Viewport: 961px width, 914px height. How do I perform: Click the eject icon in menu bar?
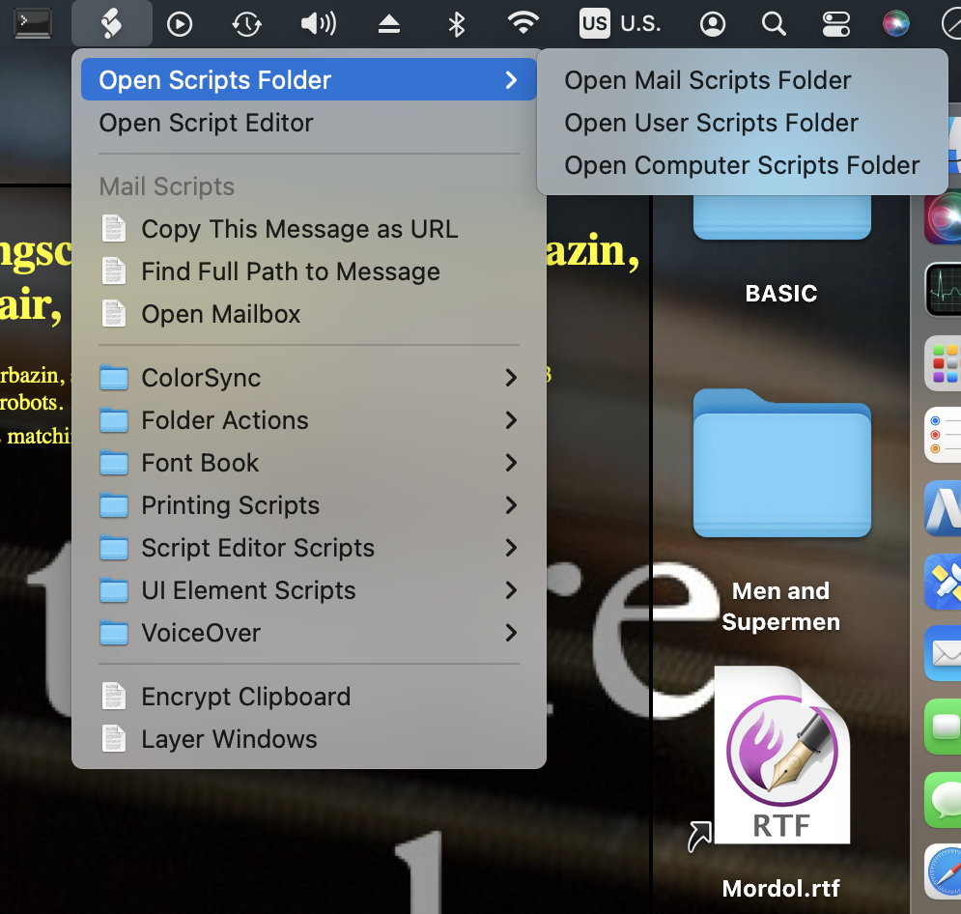[388, 23]
